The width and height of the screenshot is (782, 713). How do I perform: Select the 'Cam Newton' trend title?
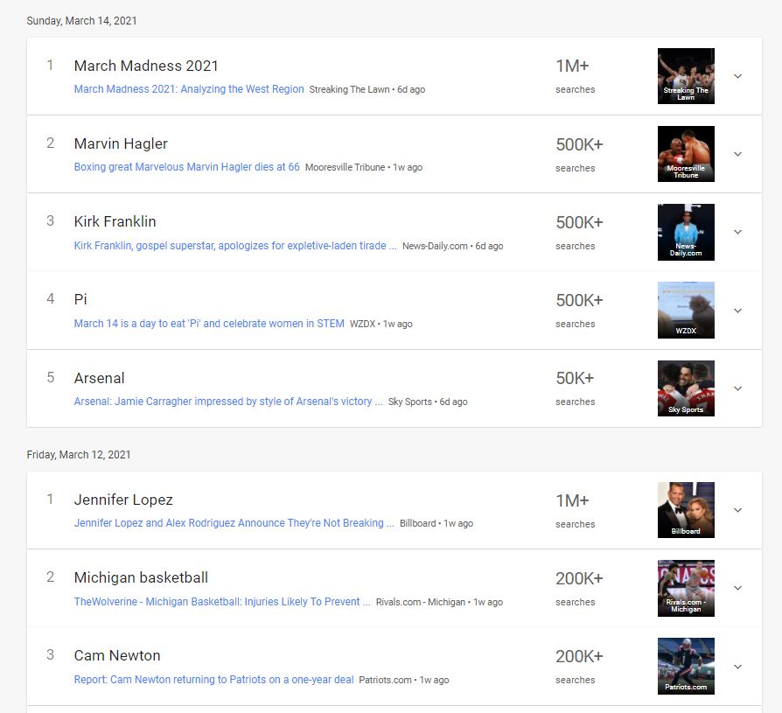pos(117,655)
